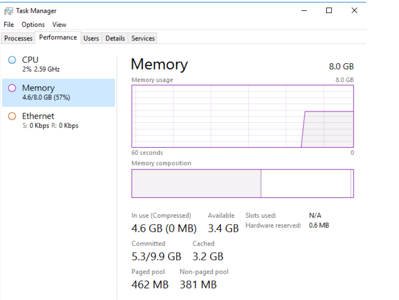The image size is (399, 300).
Task: Switch to the Details tab
Action: tap(115, 38)
